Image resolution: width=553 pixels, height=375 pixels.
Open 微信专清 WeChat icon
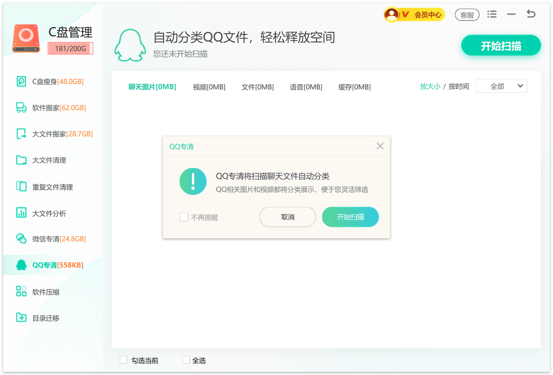21,239
